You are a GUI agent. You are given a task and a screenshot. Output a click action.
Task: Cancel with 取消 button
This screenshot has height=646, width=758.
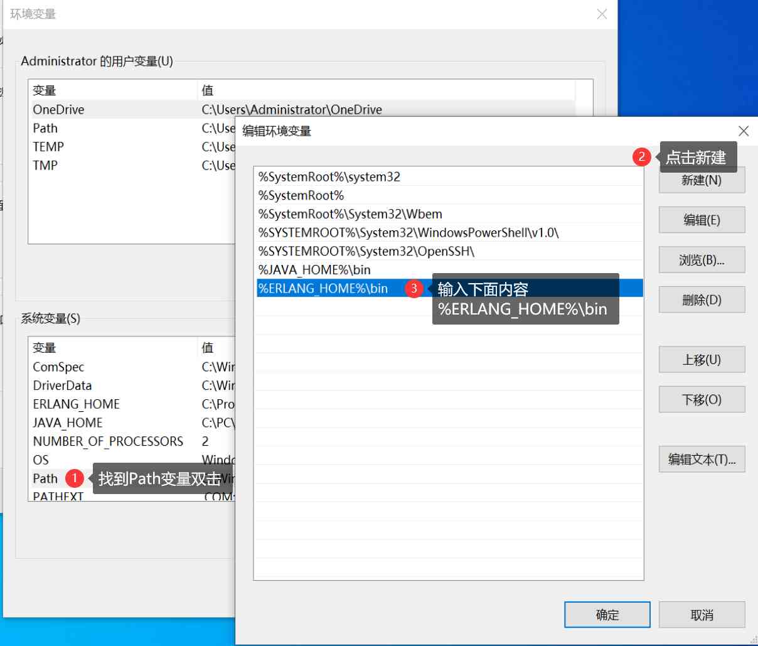pyautogui.click(x=702, y=615)
